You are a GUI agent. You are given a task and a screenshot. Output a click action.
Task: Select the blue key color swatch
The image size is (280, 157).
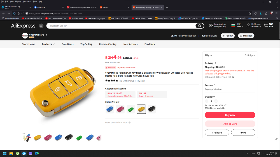point(110,109)
